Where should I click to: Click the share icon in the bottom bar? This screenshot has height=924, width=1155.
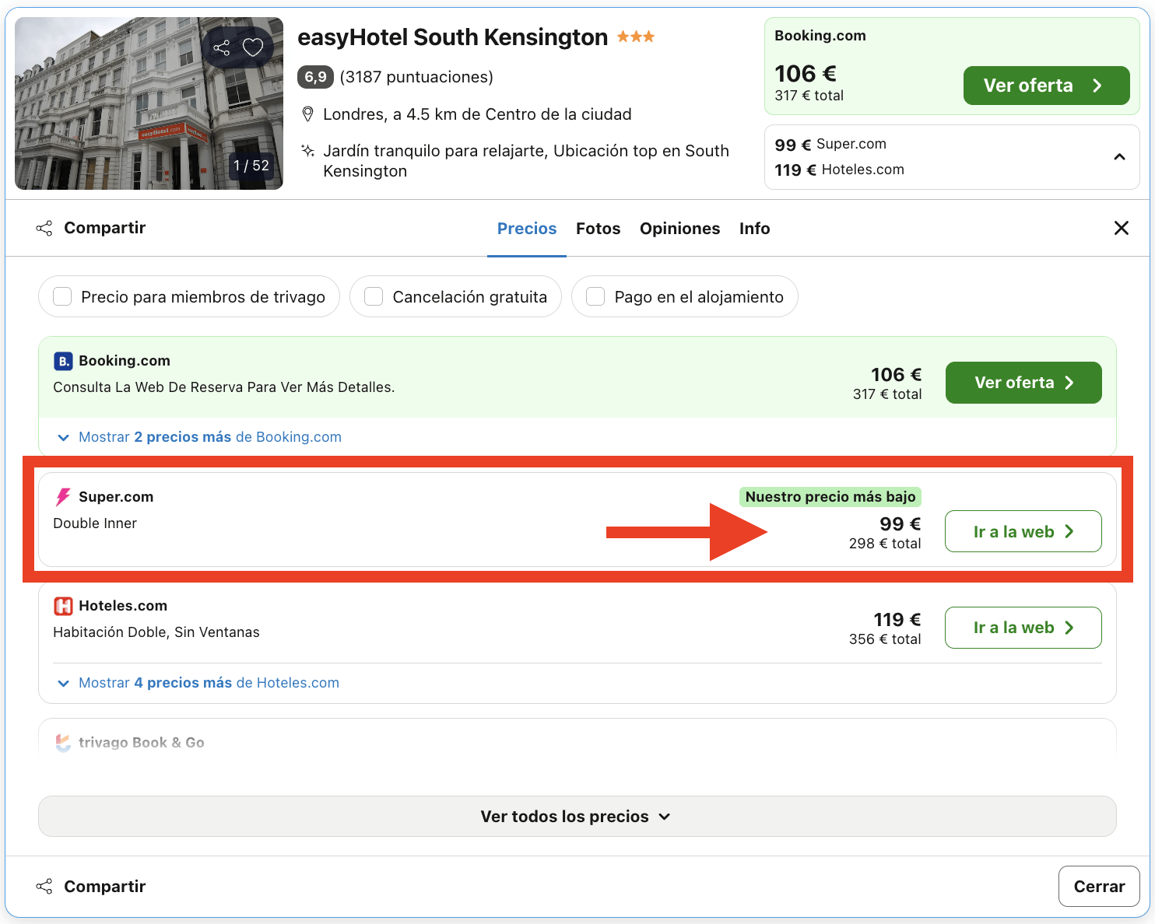(44, 886)
